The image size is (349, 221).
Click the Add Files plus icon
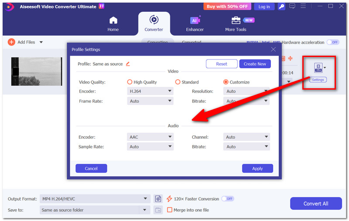[11, 42]
